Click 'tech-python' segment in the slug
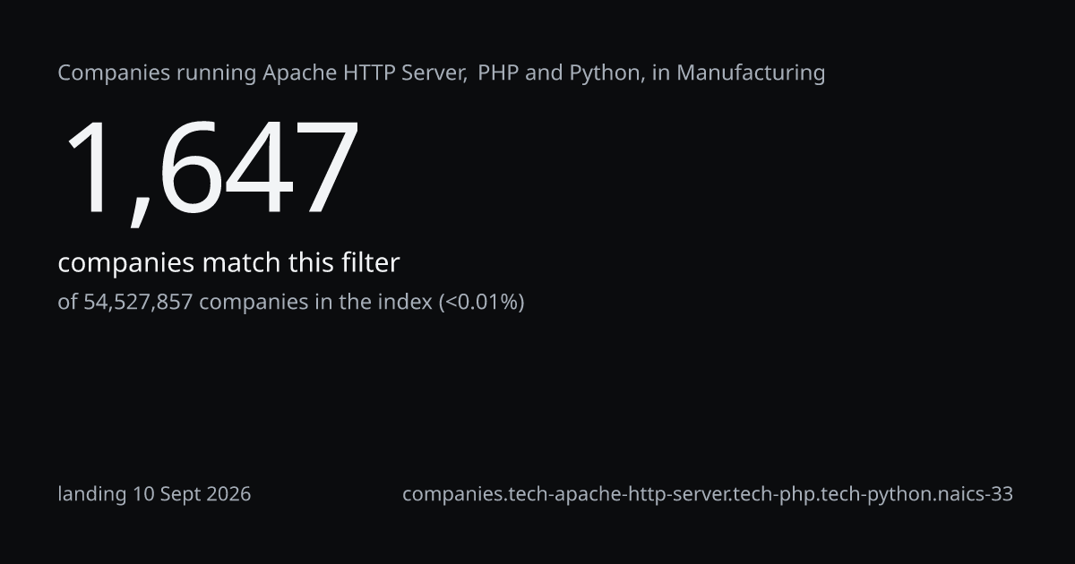The height and width of the screenshot is (564, 1075). click(x=870, y=494)
